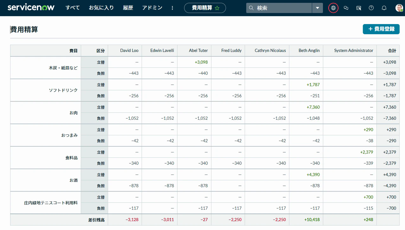The width and height of the screenshot is (405, 230).
Task: Click the −1,048 value under Beth Anglin
Action: 313,118
